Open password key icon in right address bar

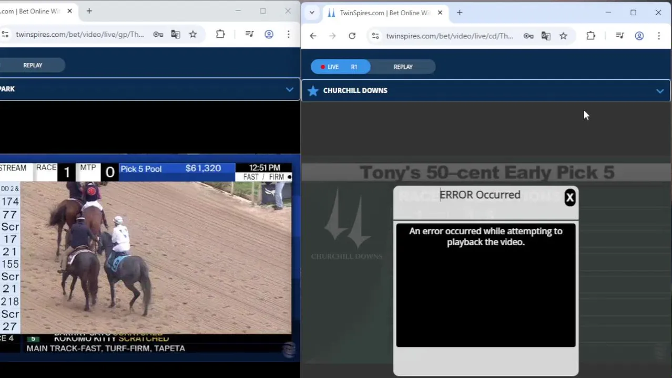528,36
